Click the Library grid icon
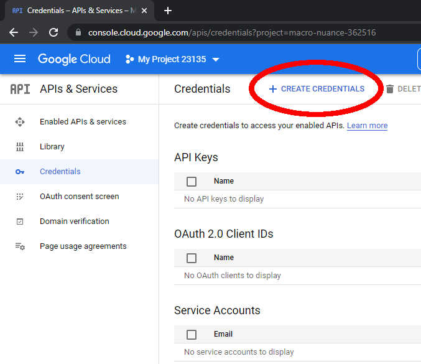The image size is (421, 364). tap(20, 147)
